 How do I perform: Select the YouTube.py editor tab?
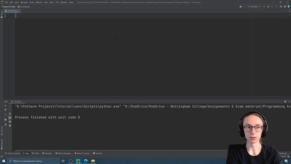pyautogui.click(x=12, y=11)
